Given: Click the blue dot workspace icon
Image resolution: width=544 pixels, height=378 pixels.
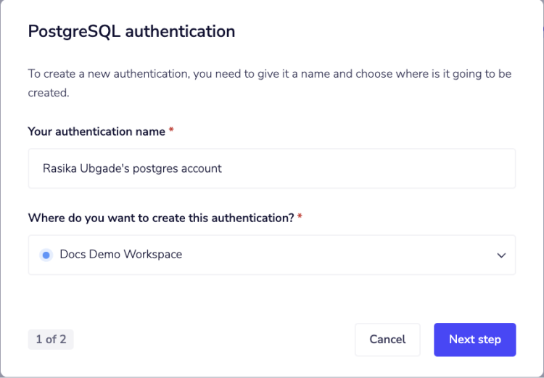Looking at the screenshot, I should tap(46, 255).
